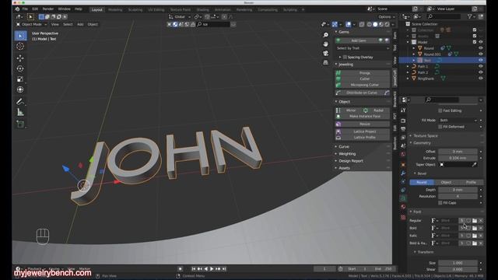Enable the Fast Editing checkbox
Screen dimensions: 498x280
click(440, 110)
